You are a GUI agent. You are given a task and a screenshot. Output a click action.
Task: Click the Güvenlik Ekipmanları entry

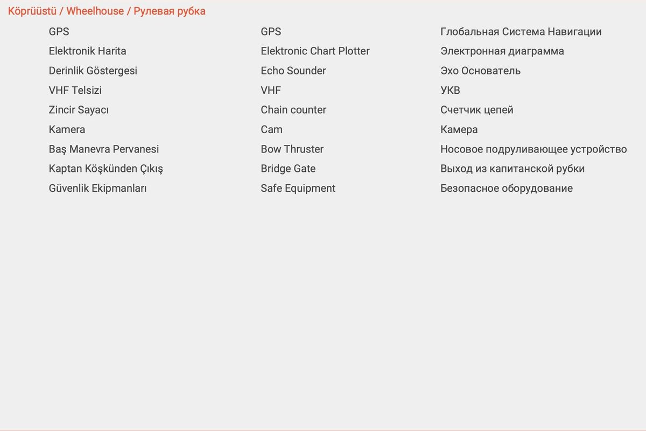pyautogui.click(x=97, y=189)
